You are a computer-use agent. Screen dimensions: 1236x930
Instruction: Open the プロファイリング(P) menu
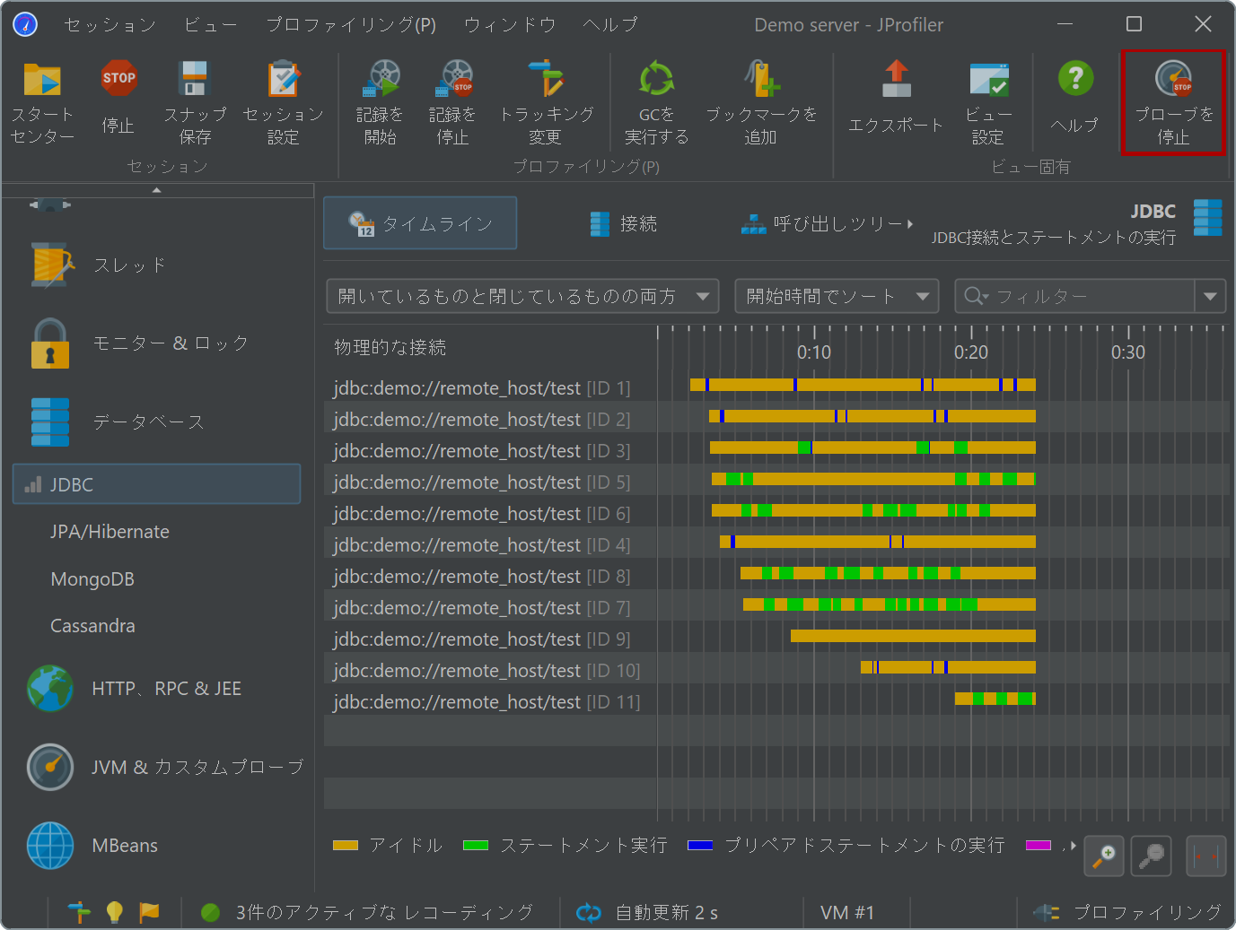(351, 24)
